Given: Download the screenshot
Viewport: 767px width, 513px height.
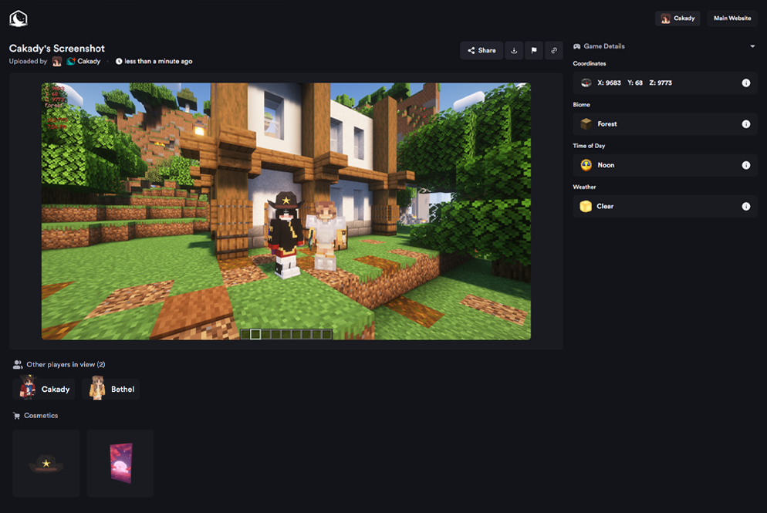Looking at the screenshot, I should click(514, 50).
